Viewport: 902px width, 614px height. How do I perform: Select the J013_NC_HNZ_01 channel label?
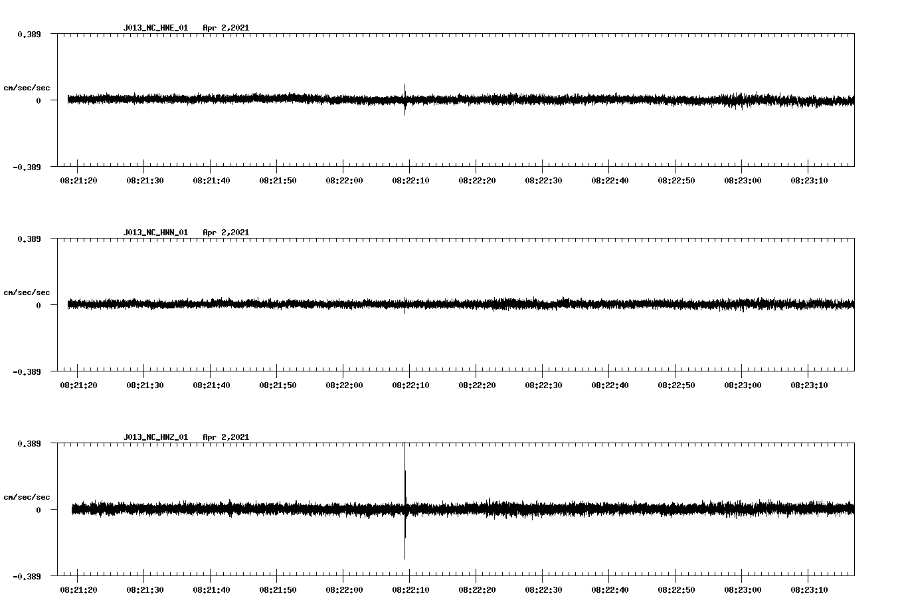pos(155,437)
